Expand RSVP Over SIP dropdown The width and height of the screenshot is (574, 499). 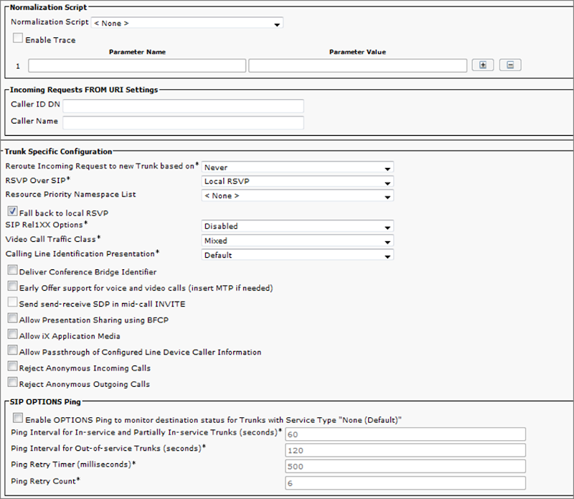click(297, 182)
